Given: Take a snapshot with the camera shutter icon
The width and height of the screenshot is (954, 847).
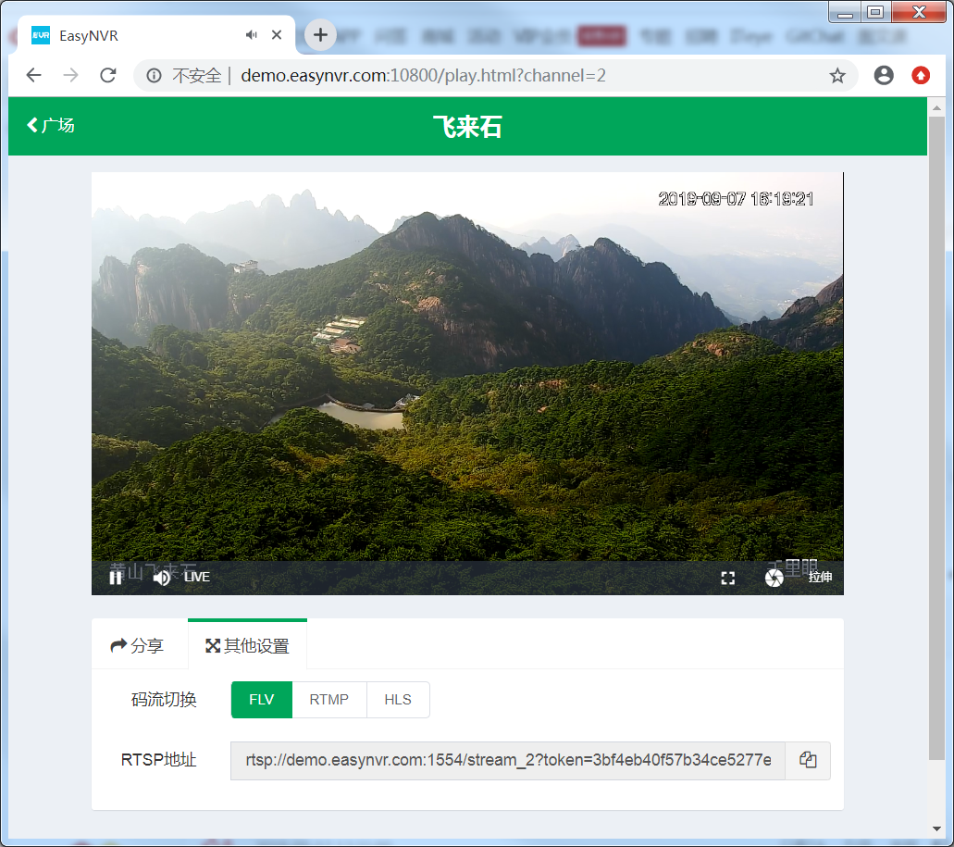Looking at the screenshot, I should click(774, 578).
